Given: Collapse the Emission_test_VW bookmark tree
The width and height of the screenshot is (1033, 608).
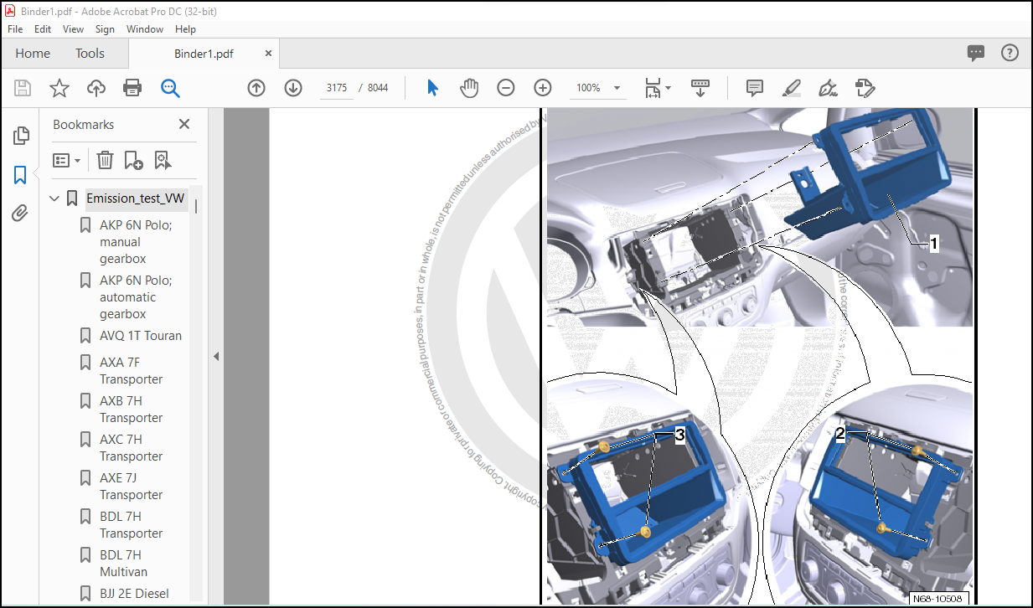Looking at the screenshot, I should pos(55,198).
